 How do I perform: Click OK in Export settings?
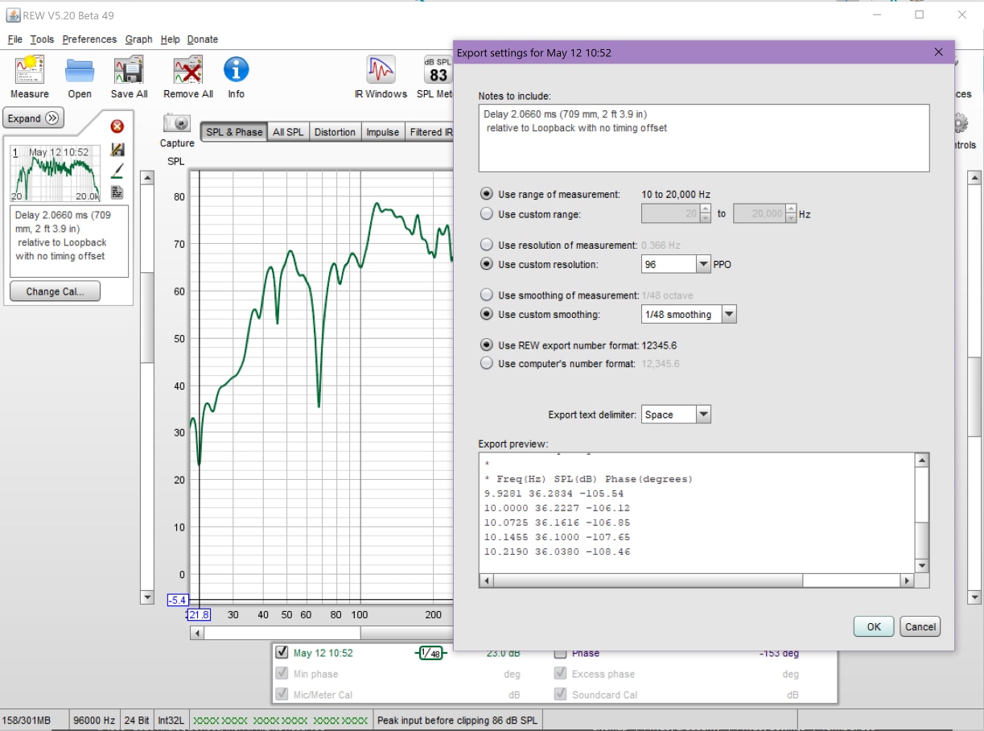[874, 626]
